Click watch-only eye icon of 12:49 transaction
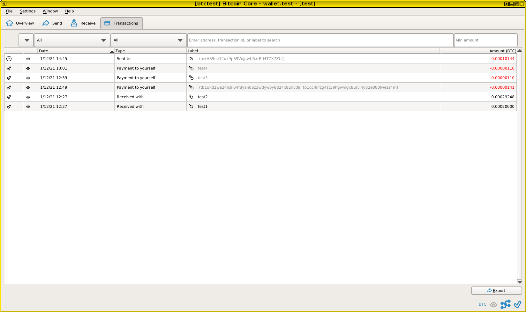This screenshot has height=312, width=526. coord(28,88)
